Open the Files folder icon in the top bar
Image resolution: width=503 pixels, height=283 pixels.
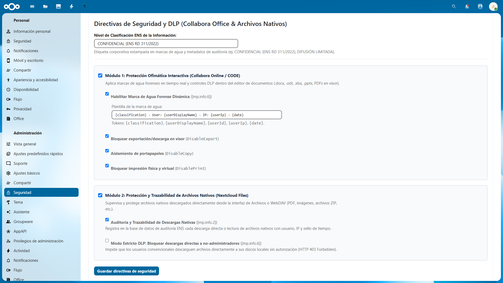tap(45, 7)
